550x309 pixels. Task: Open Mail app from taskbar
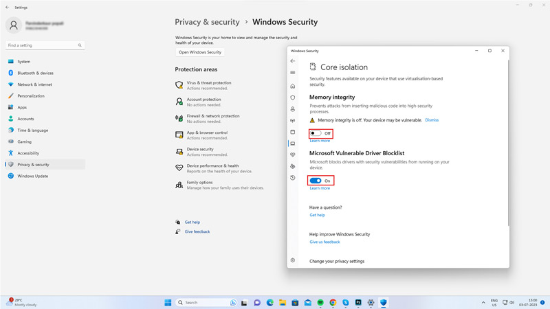[307, 302]
